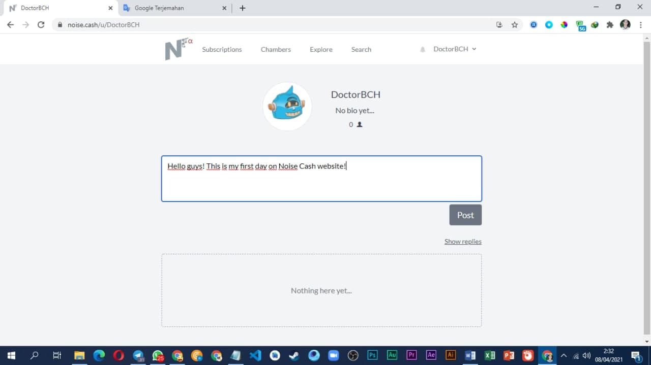Switch to the Google Terjemahan tab
651x365 pixels.
point(175,8)
